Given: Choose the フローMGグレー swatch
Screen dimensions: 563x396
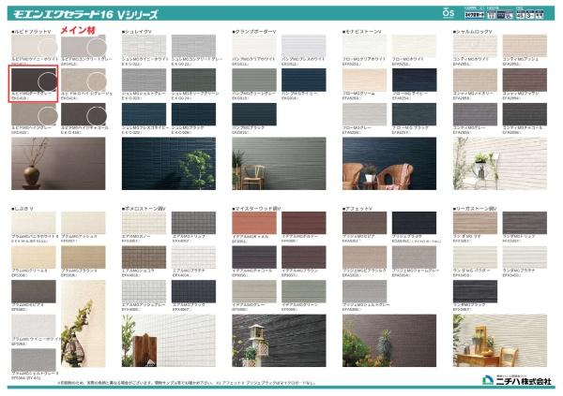Looking at the screenshot, I should coord(365,114).
